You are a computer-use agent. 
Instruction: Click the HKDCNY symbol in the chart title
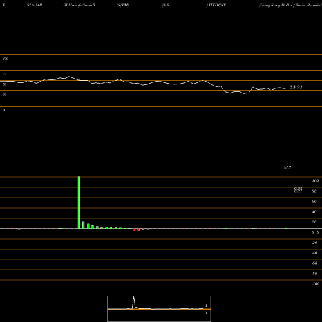(x=217, y=5)
